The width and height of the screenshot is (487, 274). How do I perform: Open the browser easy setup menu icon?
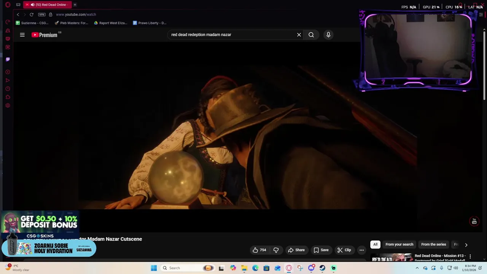pyautogui.click(x=481, y=14)
